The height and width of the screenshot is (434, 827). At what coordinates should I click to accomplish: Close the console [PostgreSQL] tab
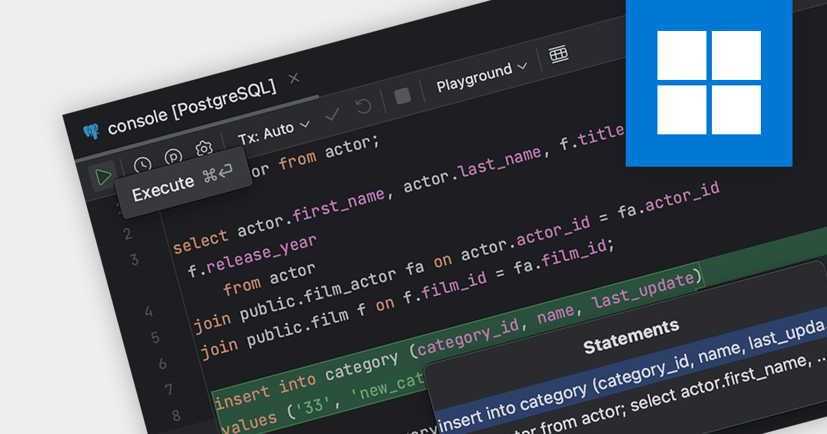tap(294, 78)
